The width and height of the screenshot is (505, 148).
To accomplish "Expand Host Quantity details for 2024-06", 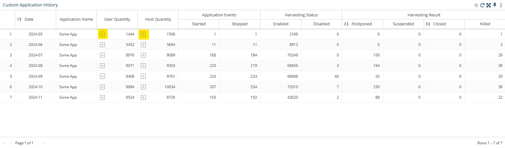I will click(x=143, y=45).
